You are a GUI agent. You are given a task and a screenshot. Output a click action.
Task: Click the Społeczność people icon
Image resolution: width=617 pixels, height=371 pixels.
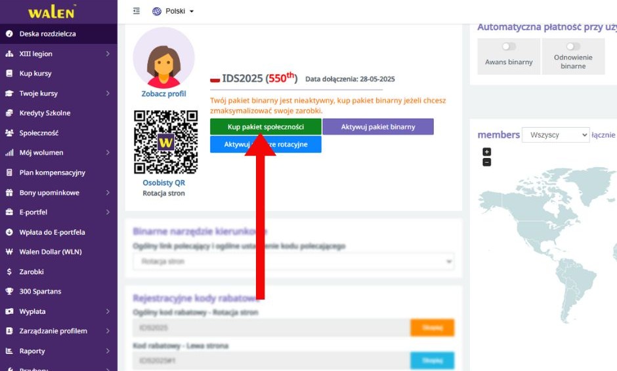click(9, 133)
